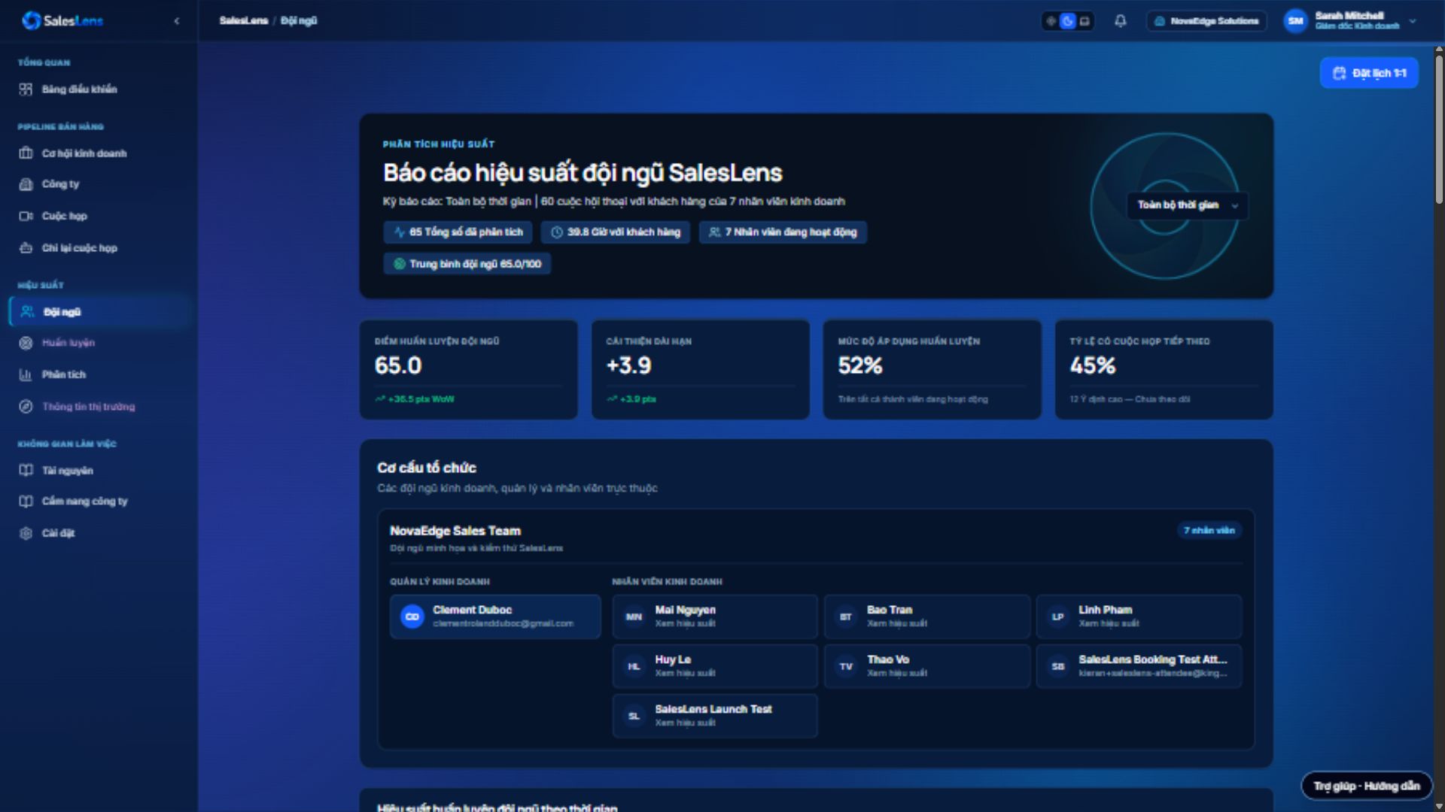
Task: Expand Sarah Mitchell user menu chevron
Action: tap(1413, 21)
